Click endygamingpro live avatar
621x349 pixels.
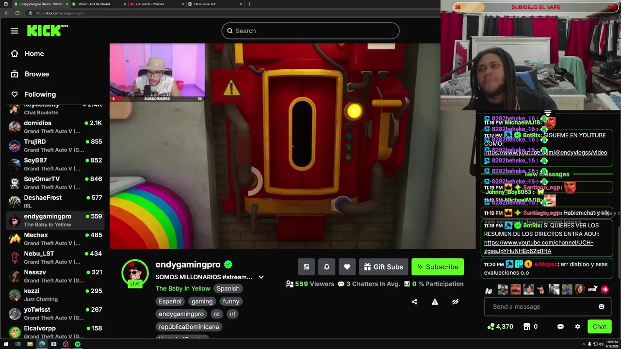coord(135,273)
